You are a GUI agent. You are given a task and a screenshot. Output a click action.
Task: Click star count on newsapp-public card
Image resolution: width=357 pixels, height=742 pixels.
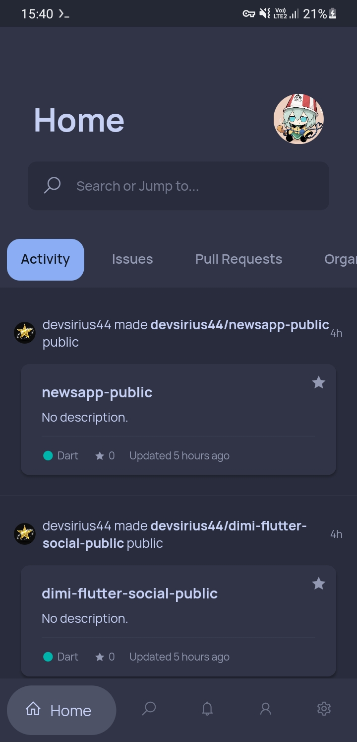[x=105, y=455]
